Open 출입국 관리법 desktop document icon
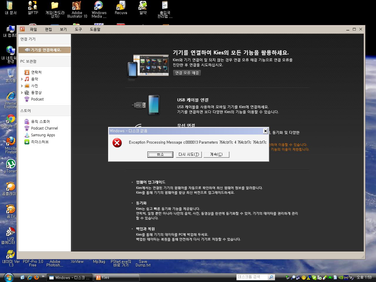Viewport: 376px width, 282px height. click(x=165, y=9)
